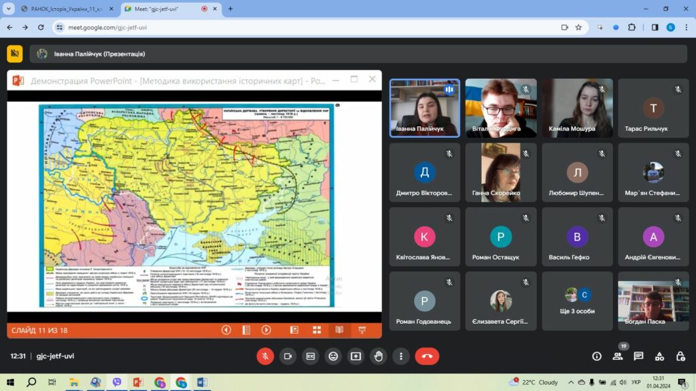Open meeting details info icon

coord(597,356)
